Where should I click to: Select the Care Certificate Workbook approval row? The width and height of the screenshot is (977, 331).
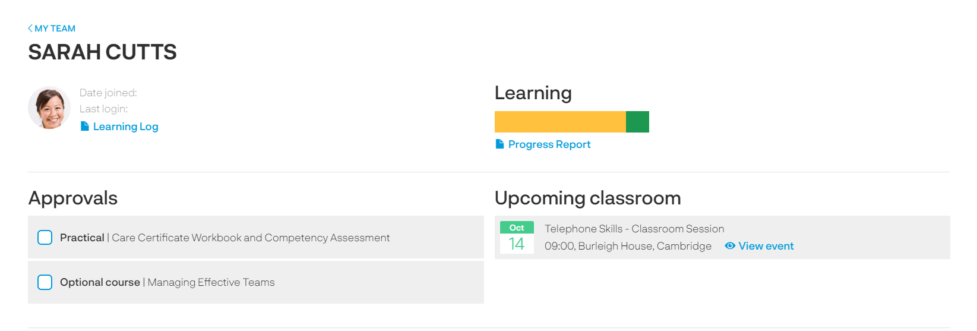click(256, 237)
